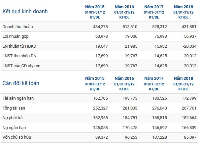Select Năm 2017 column header in Cân đối kế toán
This screenshot has height=143, width=199.
(153, 78)
